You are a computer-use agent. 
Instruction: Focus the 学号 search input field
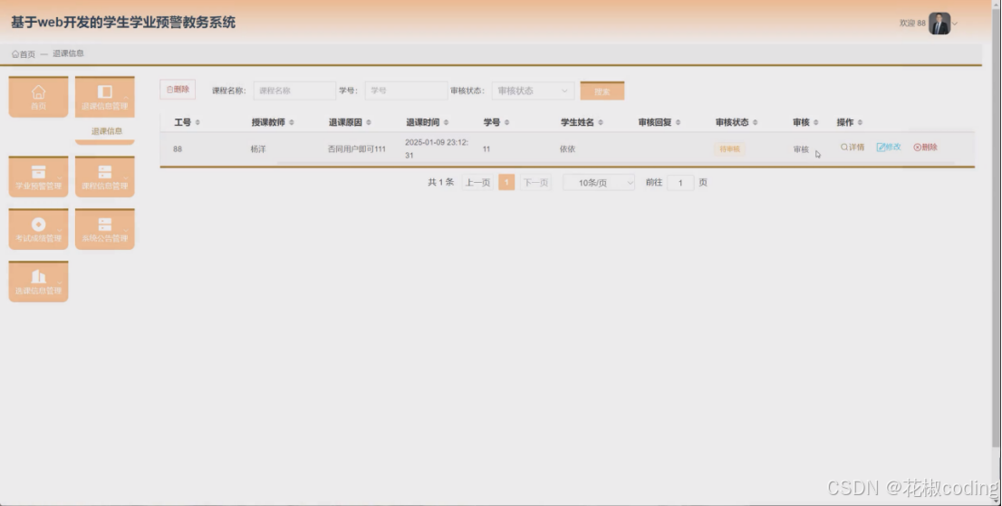coord(407,91)
